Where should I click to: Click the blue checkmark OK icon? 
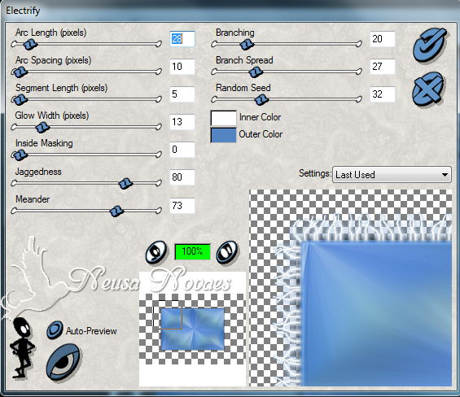tap(430, 44)
